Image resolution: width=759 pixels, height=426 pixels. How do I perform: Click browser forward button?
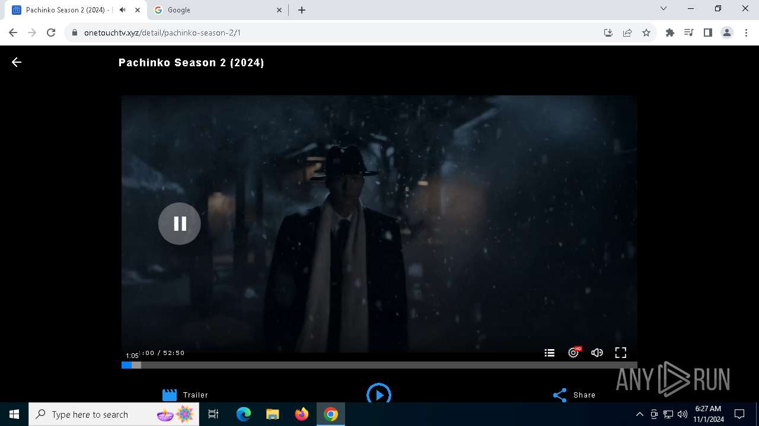coord(32,33)
